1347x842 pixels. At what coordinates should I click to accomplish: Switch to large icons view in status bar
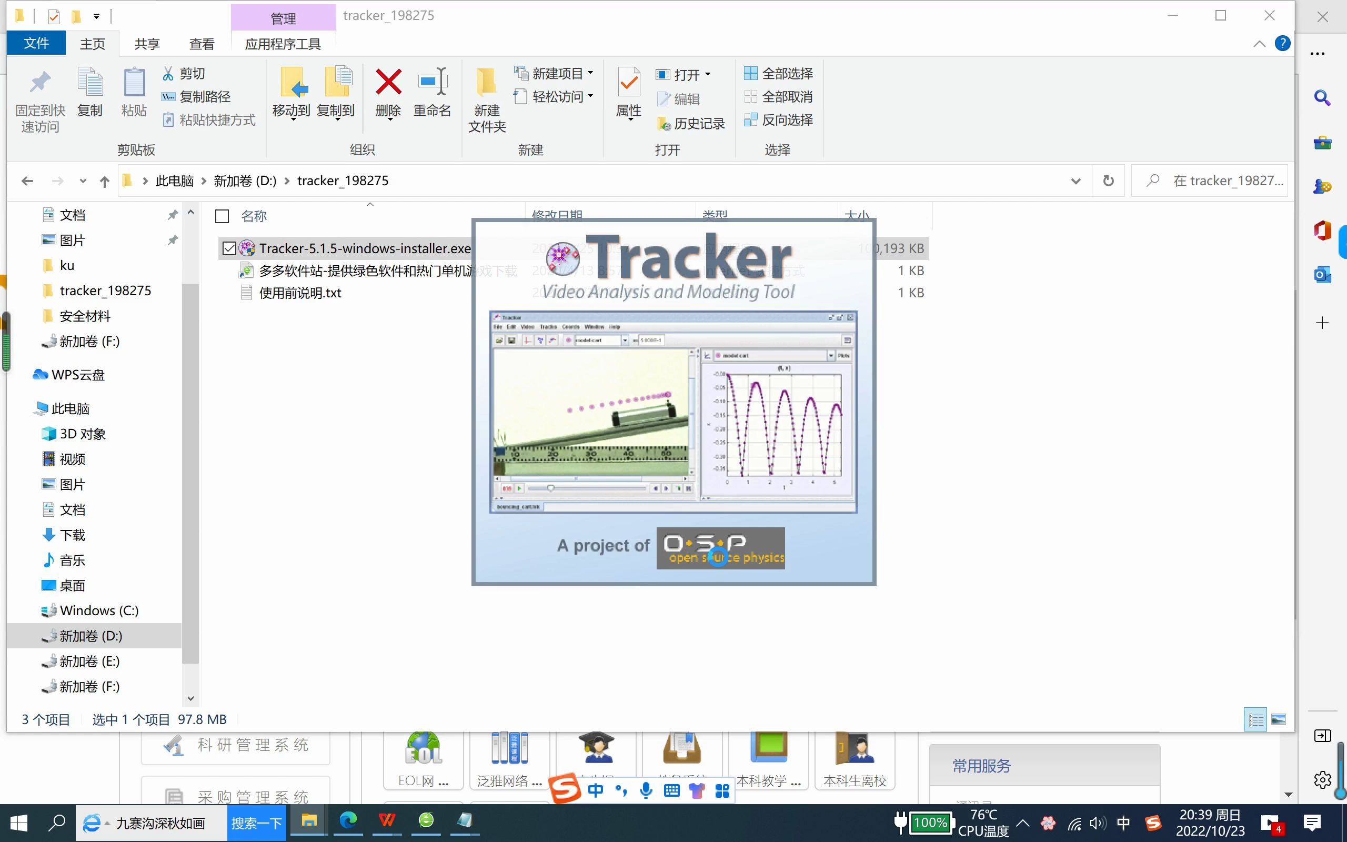point(1279,719)
